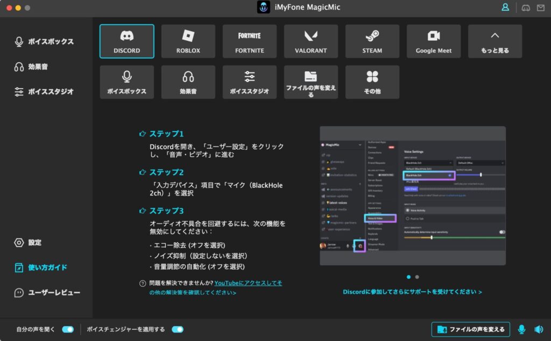Select 使い方ガイド in the left sidebar
The image size is (551, 341).
41,267
